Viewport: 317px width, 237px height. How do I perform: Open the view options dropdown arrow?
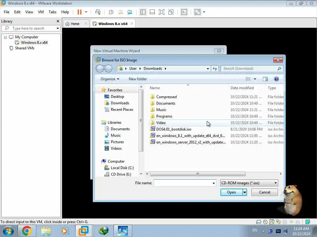pos(255,79)
